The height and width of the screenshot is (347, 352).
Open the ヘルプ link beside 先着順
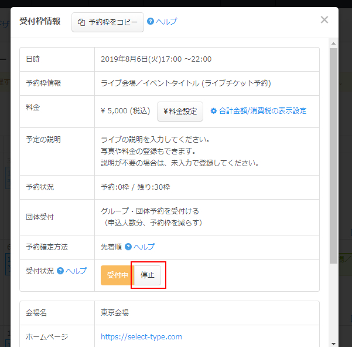coord(144,247)
